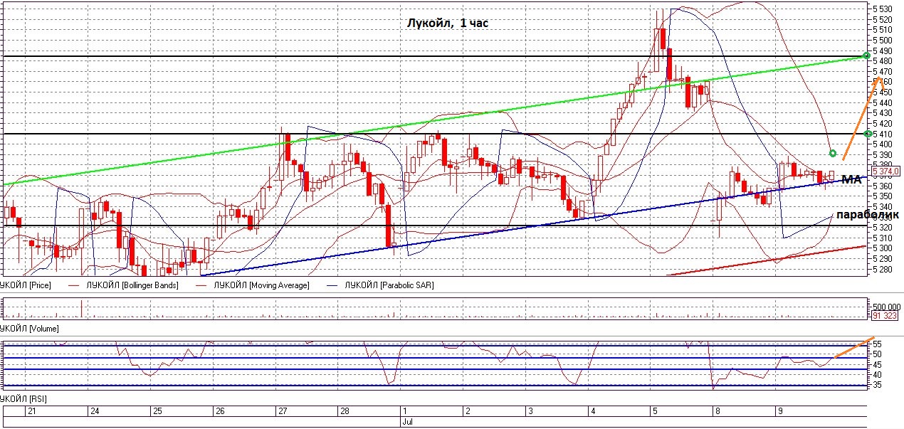Screen dimensions: 904x429
Task: Click date 3 on the time axis
Action: pyautogui.click(x=530, y=411)
